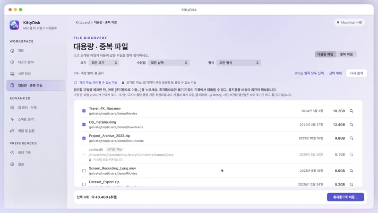The height and width of the screenshot is (213, 378).
Task: Select the Dataset_Export.zip file name
Action: point(104,182)
